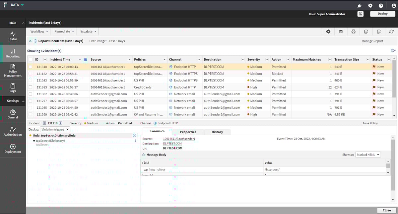
Task: Open the help icon in the top bar
Action: (381, 5)
